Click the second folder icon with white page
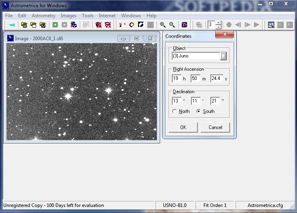Screen dimensions: 297x213 click(x=34, y=25)
